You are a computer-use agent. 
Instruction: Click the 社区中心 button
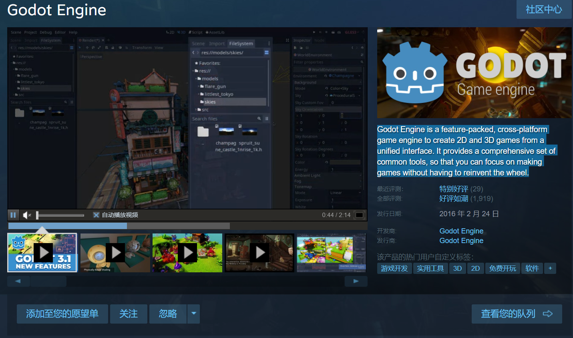[544, 10]
